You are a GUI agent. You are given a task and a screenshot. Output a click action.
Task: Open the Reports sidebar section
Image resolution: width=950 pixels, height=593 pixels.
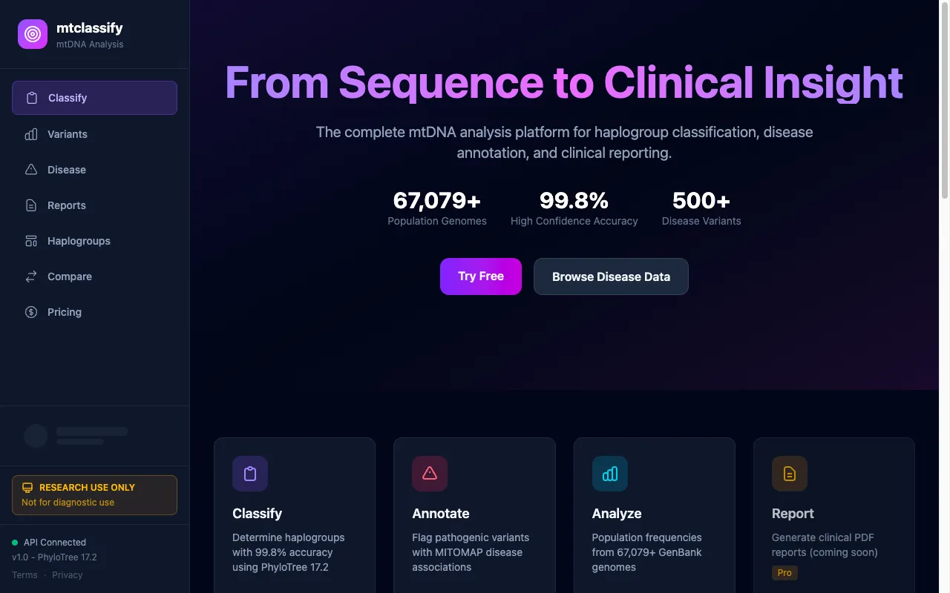[x=94, y=205]
